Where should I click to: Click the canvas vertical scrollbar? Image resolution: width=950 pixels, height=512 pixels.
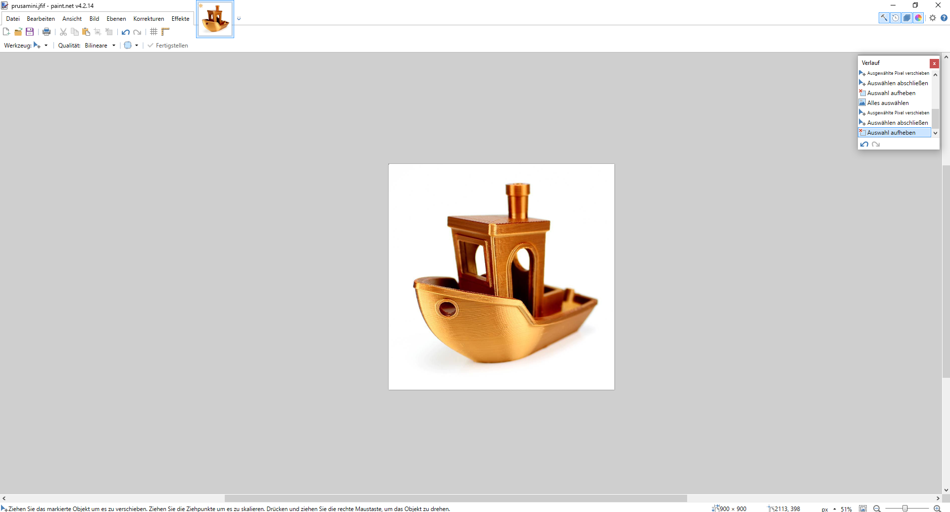(946, 271)
